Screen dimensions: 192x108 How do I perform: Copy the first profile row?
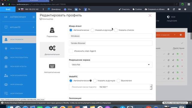click(x=169, y=54)
